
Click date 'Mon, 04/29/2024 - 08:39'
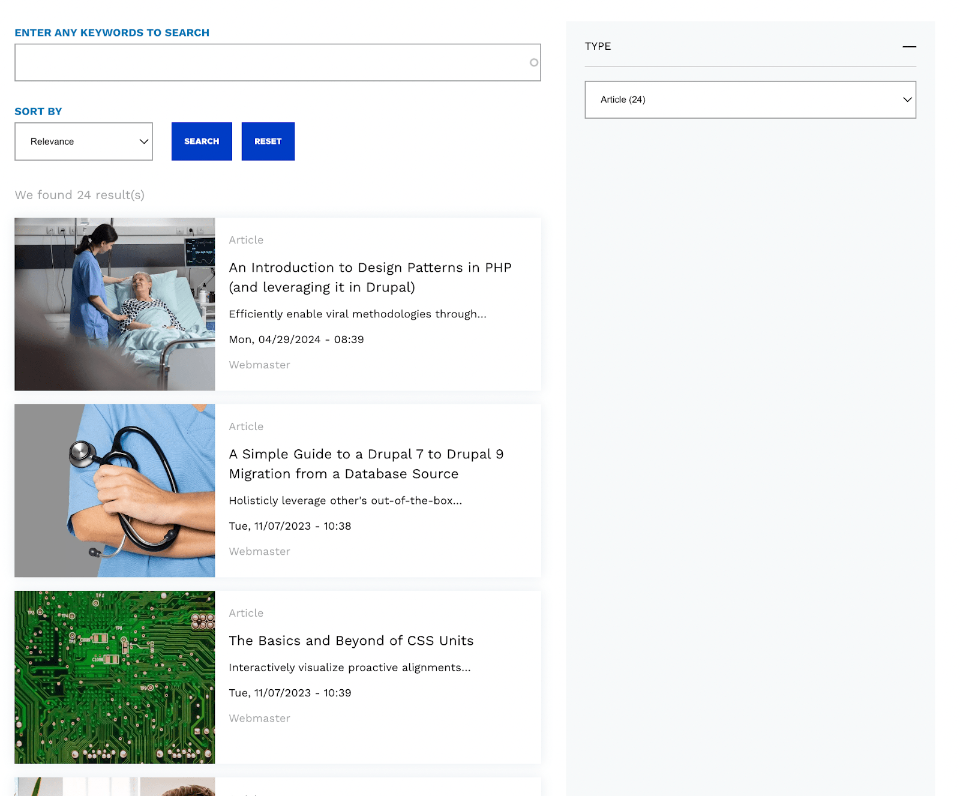[x=296, y=340]
